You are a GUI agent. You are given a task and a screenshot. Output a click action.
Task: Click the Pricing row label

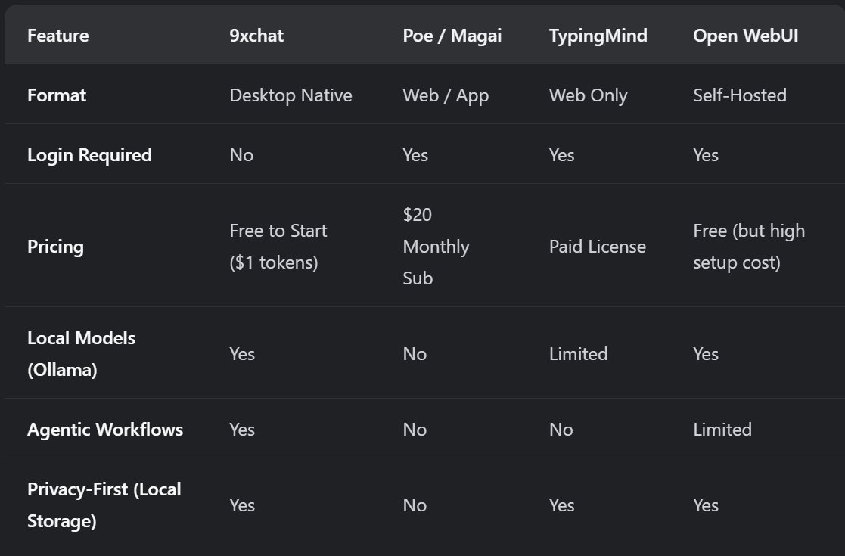click(x=55, y=247)
